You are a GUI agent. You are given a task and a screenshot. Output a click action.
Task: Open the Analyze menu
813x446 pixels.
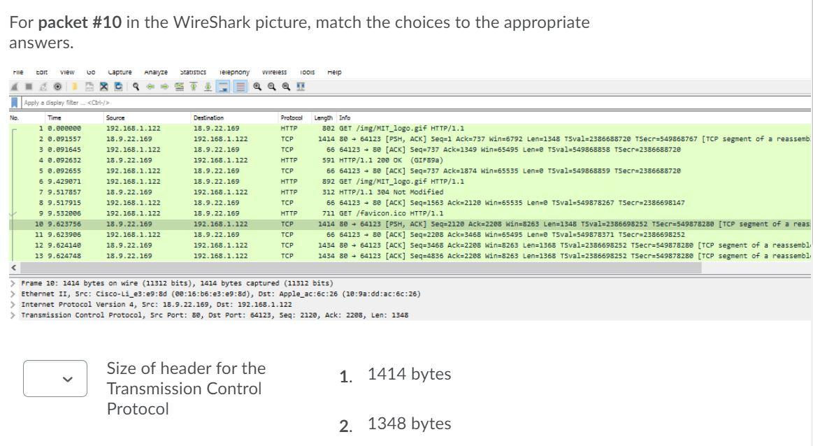[155, 71]
